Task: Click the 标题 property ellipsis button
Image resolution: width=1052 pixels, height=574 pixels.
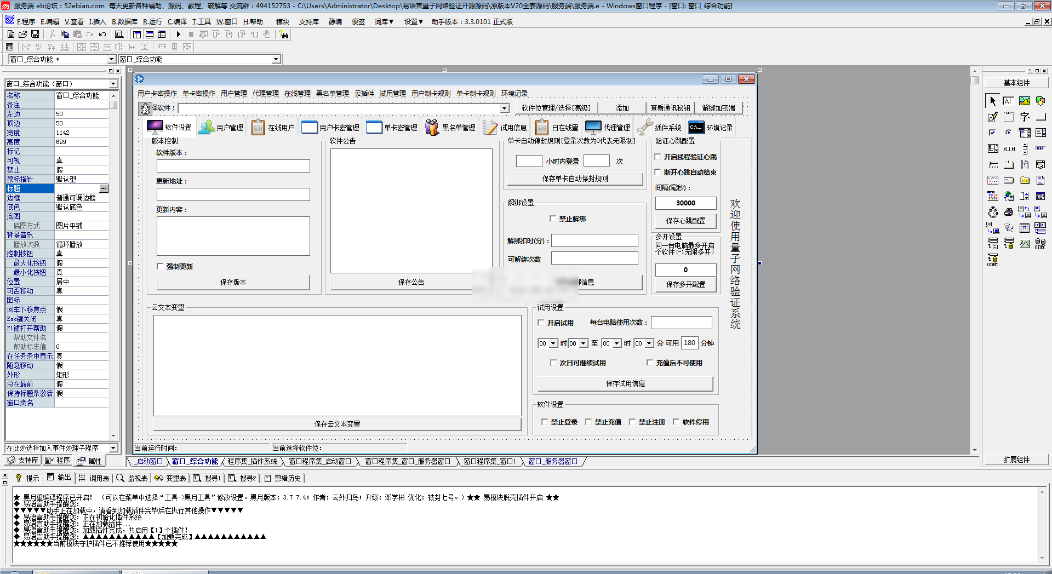Action: click(104, 188)
